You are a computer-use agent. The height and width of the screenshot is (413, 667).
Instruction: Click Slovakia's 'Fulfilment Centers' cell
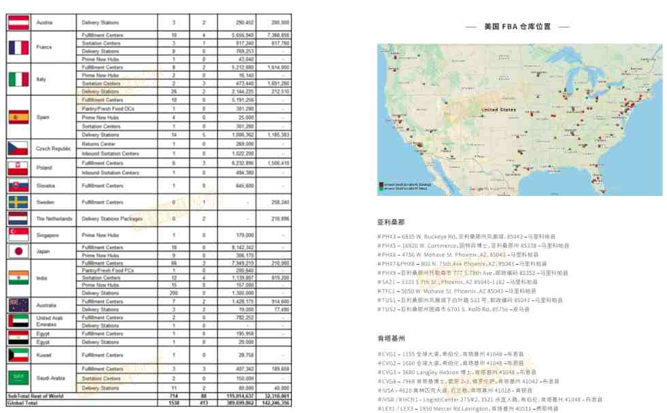[102, 186]
